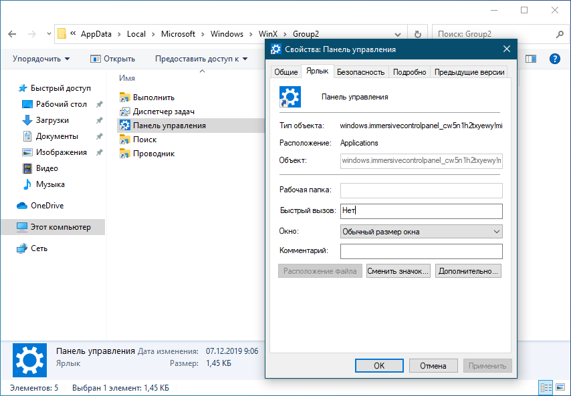Select Этот компьютер in the navigation pane
Screen dimensions: 571x396
[x=53, y=227]
